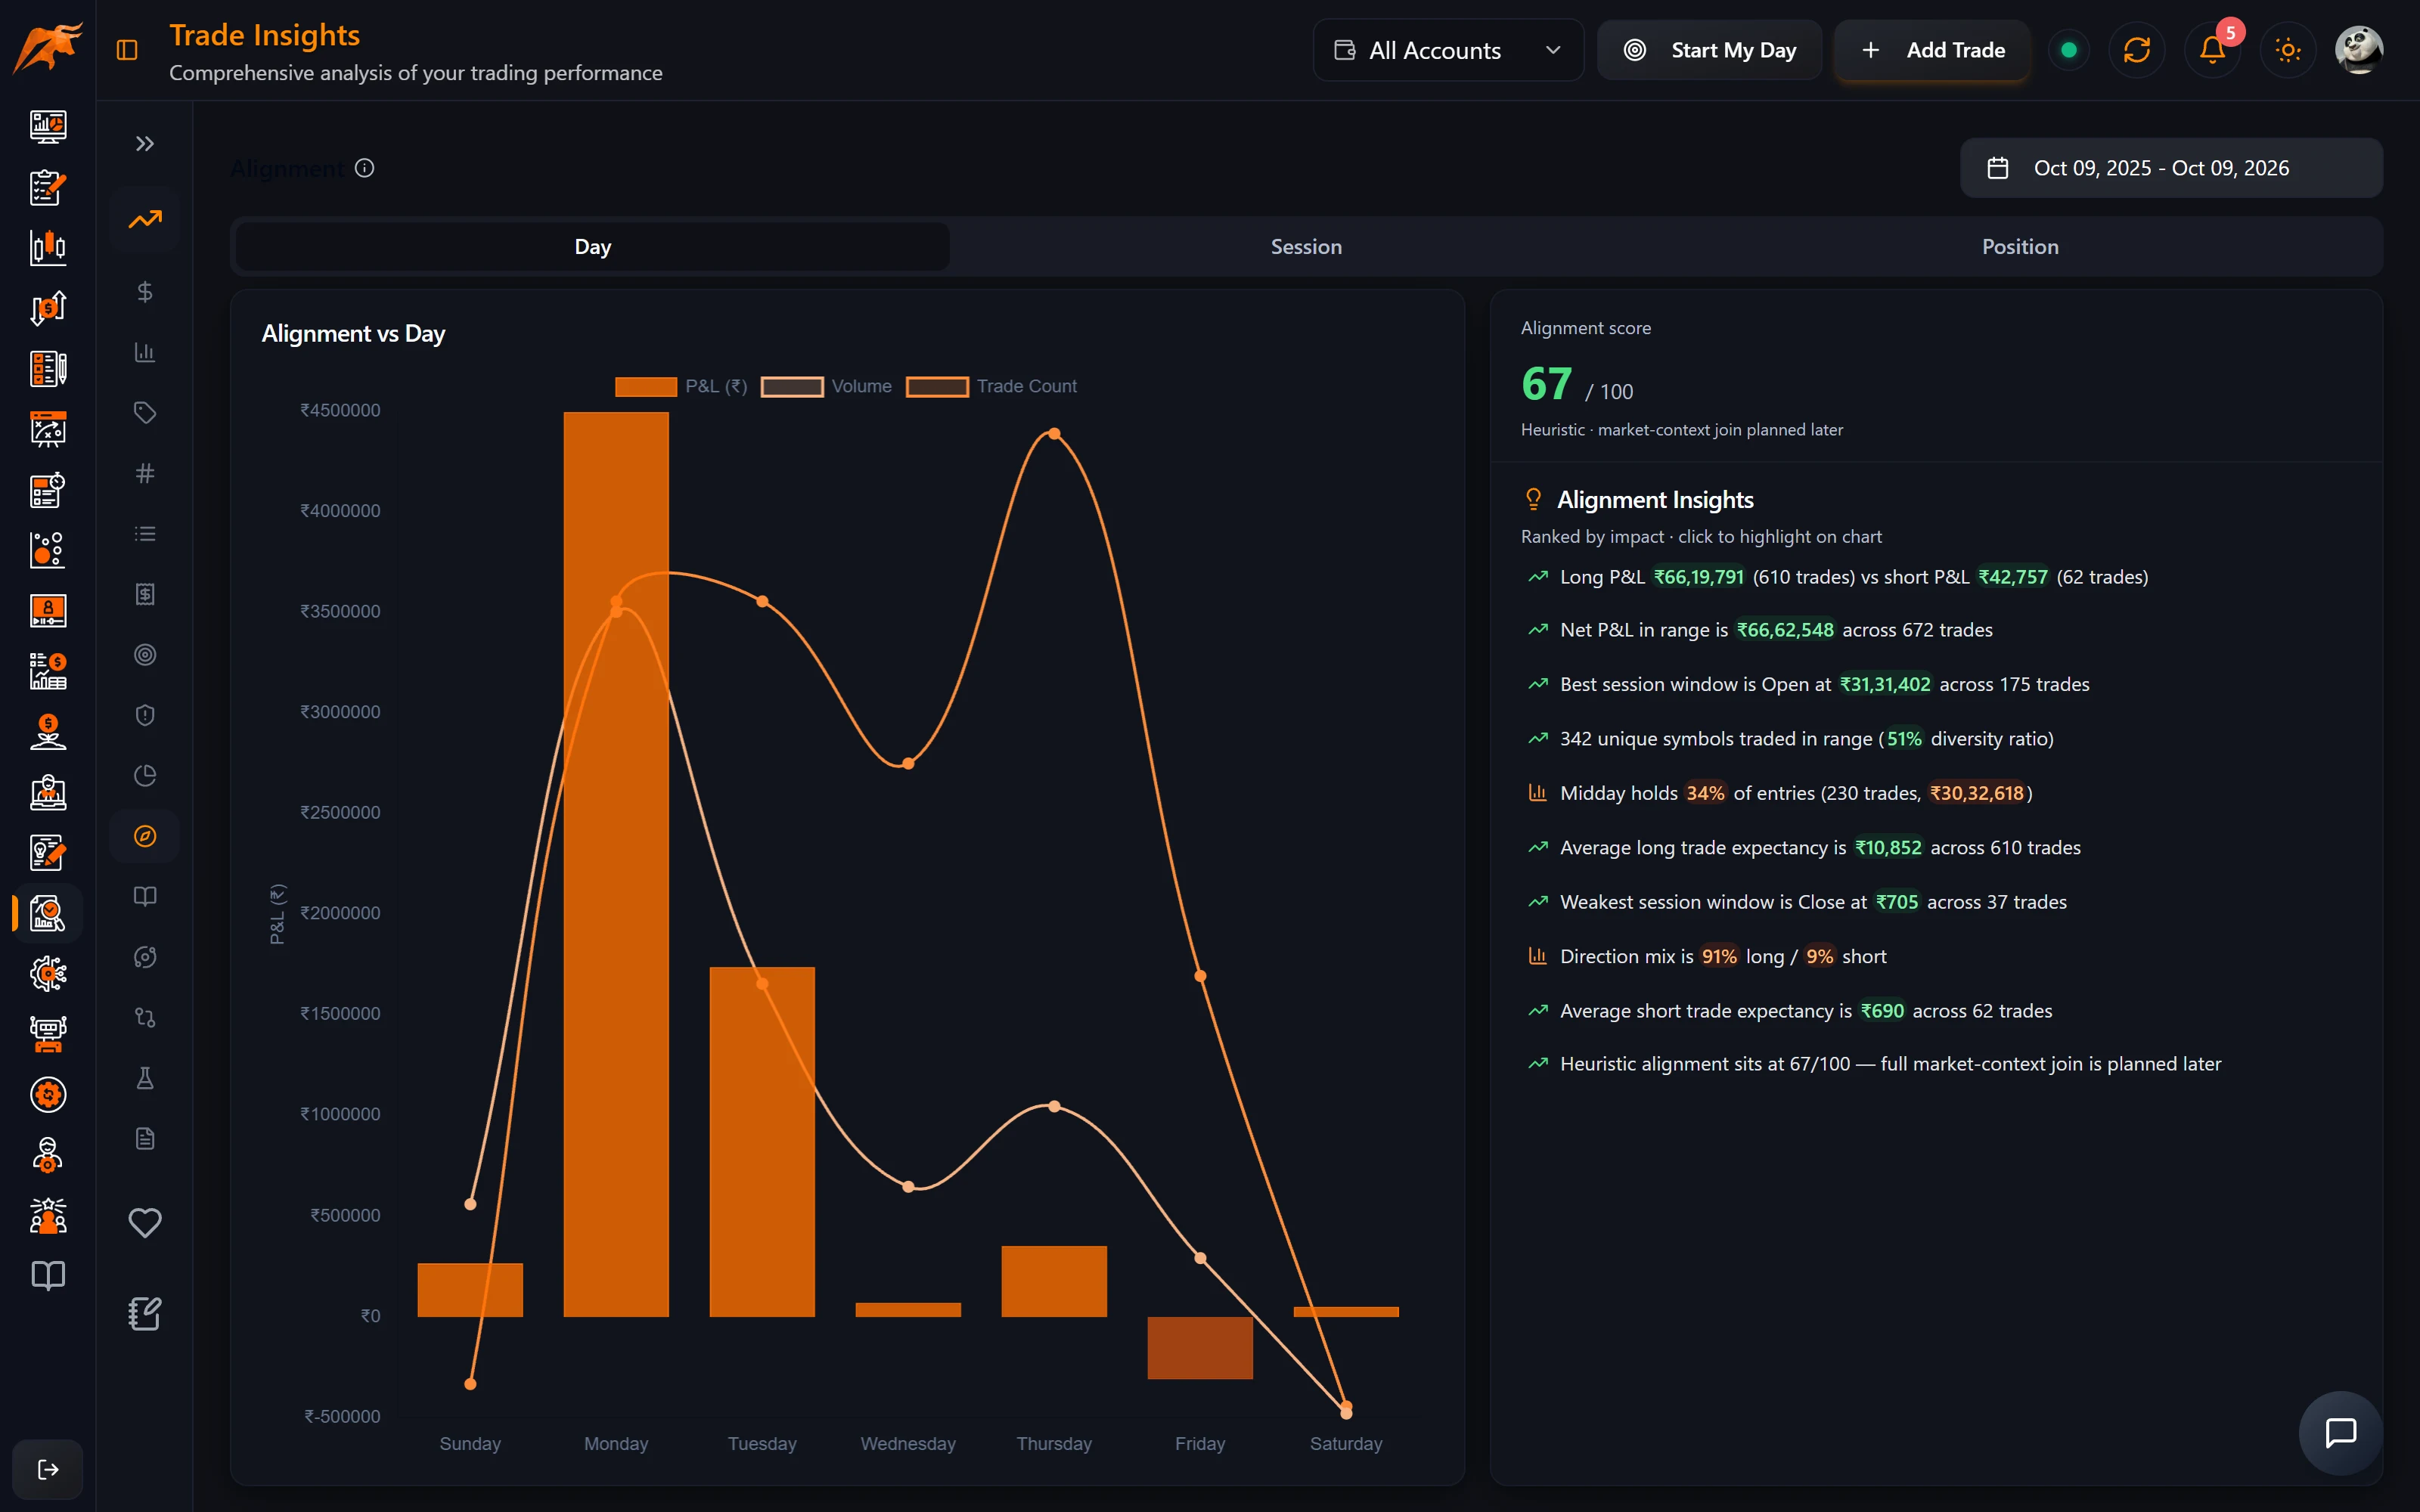Click the Monday P&L bar
This screenshot has width=2420, height=1512.
[616, 864]
